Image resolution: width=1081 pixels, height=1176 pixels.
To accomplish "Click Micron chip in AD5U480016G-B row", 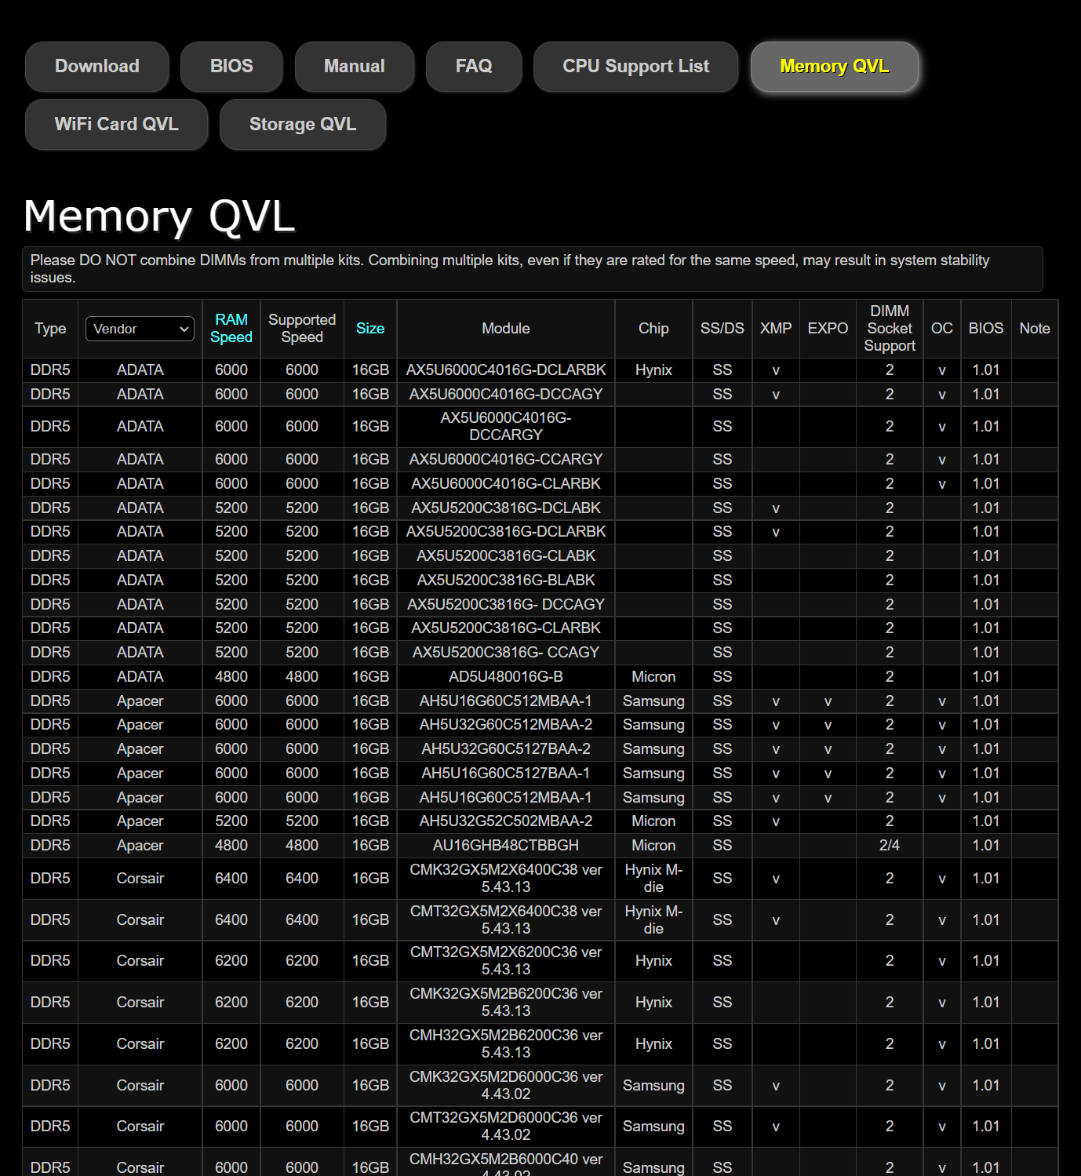I will [653, 677].
